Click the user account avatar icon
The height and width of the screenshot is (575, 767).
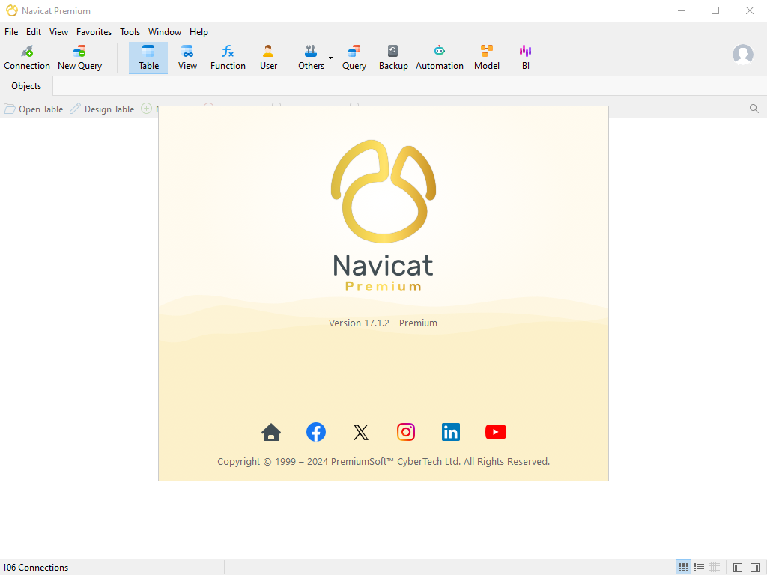click(x=742, y=54)
